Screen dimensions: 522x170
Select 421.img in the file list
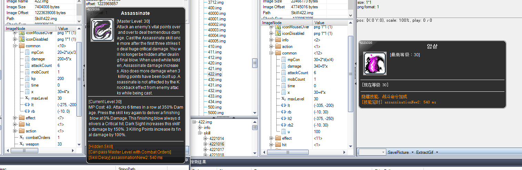(x=215, y=69)
